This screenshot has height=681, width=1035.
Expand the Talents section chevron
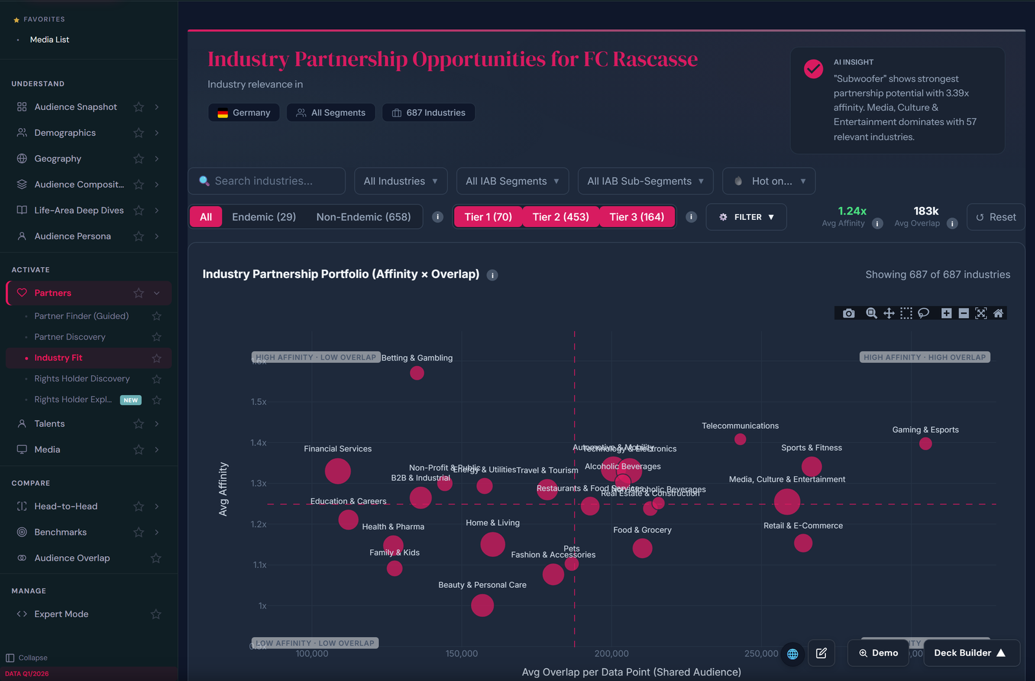[x=157, y=424]
